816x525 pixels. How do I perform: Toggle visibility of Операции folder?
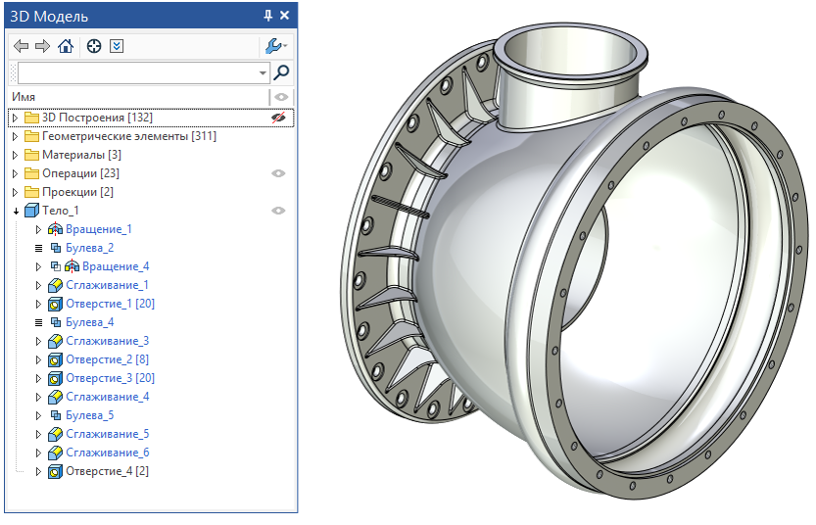click(x=278, y=173)
